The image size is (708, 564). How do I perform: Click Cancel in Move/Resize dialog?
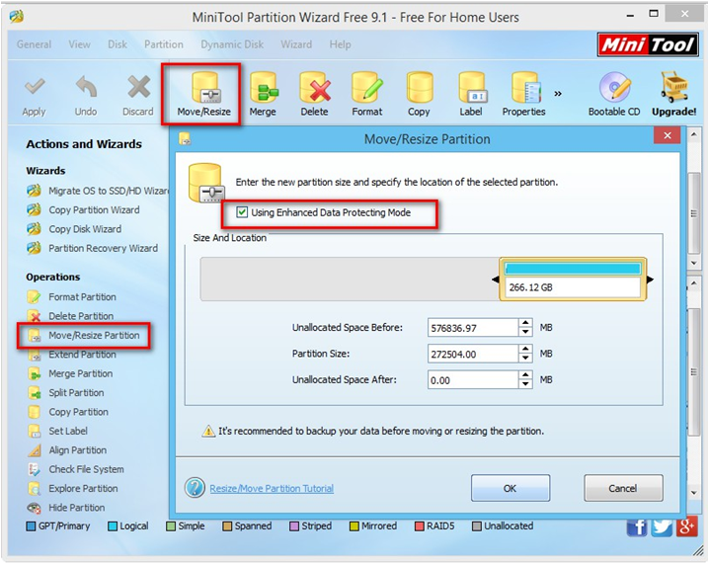click(623, 488)
